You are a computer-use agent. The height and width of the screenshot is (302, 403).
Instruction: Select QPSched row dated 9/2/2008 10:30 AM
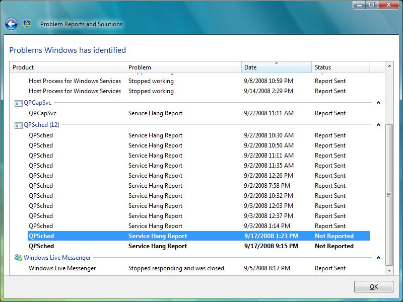(198, 135)
